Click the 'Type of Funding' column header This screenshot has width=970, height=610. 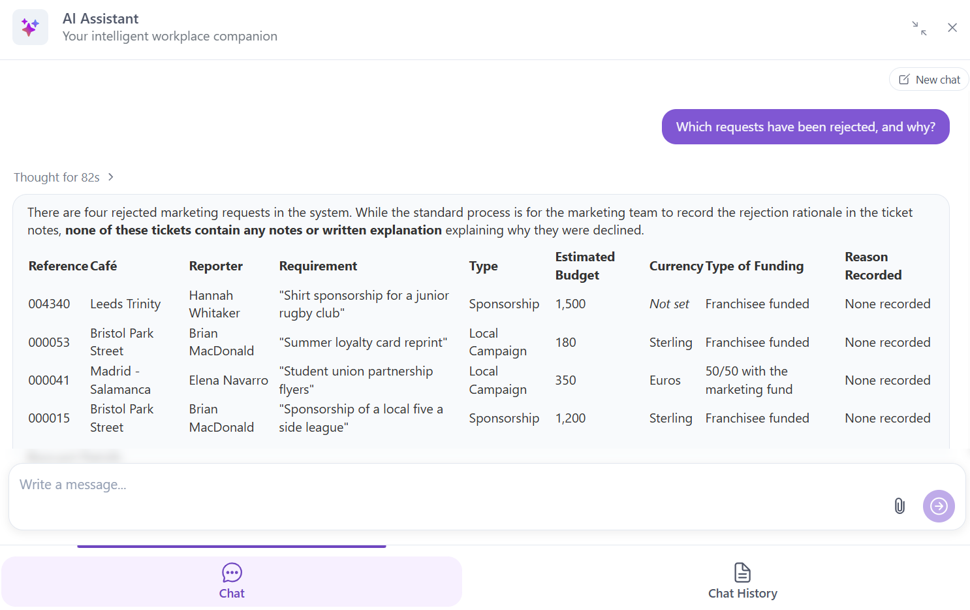point(755,266)
